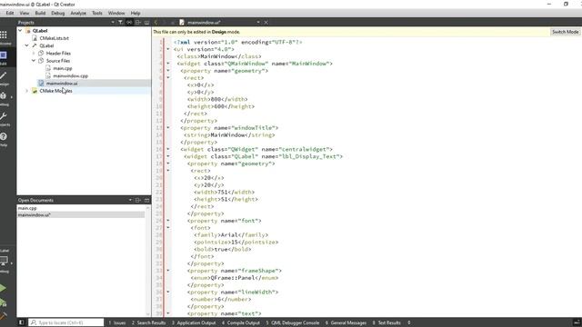Image resolution: width=582 pixels, height=327 pixels.
Task: Click the Projects filter tree funnel icon
Action: [x=120, y=22]
